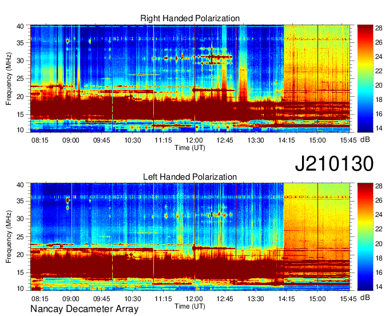Click the "30" frequency tick of the Right Handed plot
The height and width of the screenshot is (316, 389).
[21, 61]
